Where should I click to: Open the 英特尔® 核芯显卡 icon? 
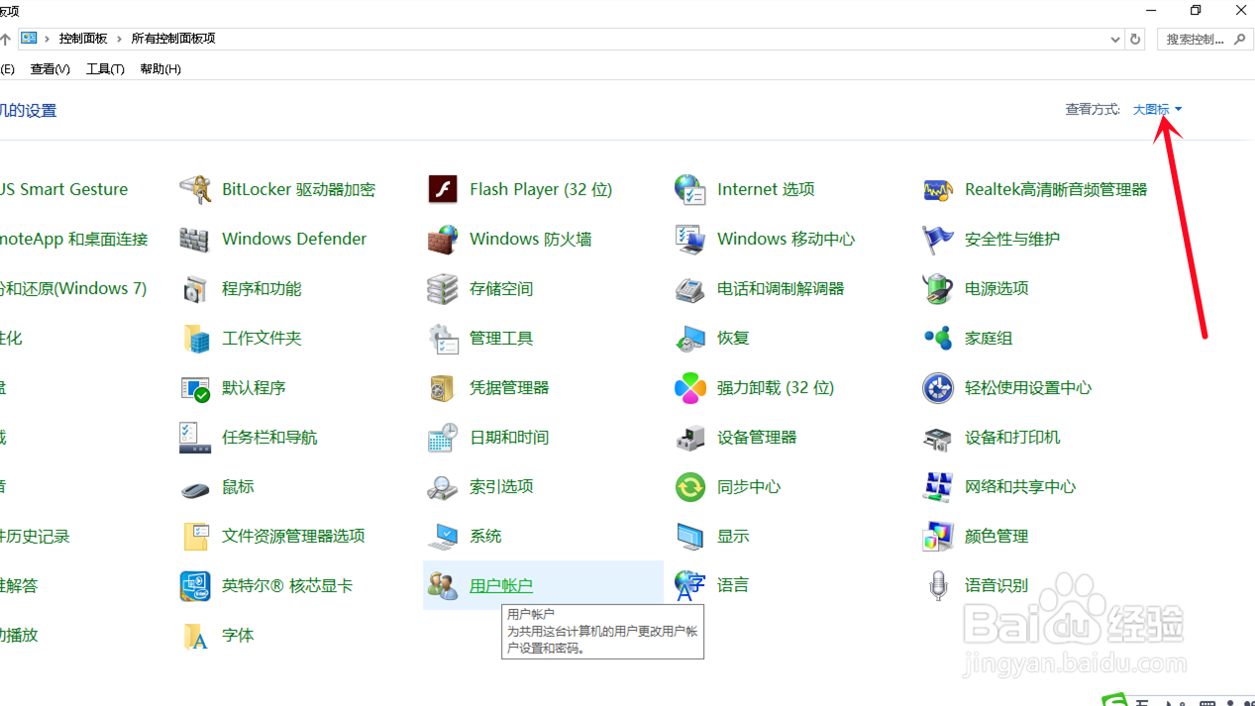tap(195, 585)
